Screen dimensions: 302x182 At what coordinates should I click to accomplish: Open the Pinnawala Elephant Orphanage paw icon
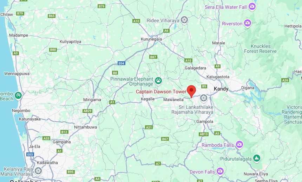[x=158, y=81]
